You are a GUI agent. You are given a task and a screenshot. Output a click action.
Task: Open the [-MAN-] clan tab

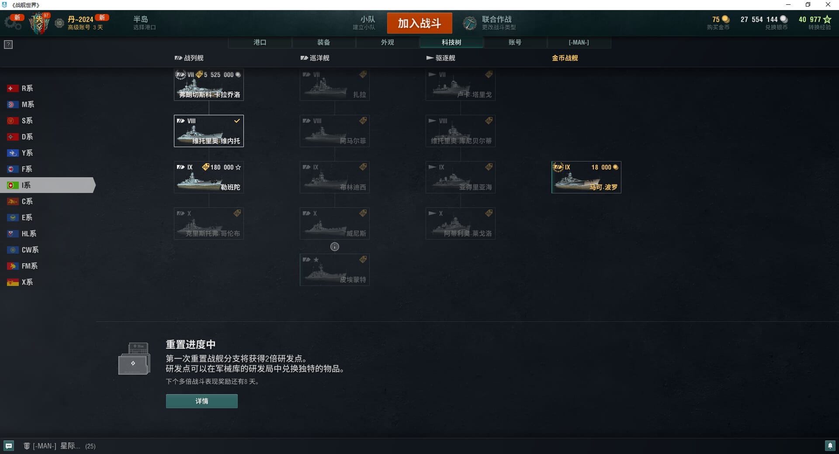(579, 42)
